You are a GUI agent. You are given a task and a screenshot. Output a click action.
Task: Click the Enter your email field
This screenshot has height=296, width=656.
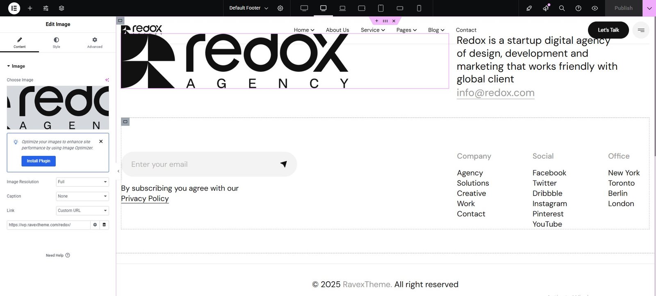201,164
